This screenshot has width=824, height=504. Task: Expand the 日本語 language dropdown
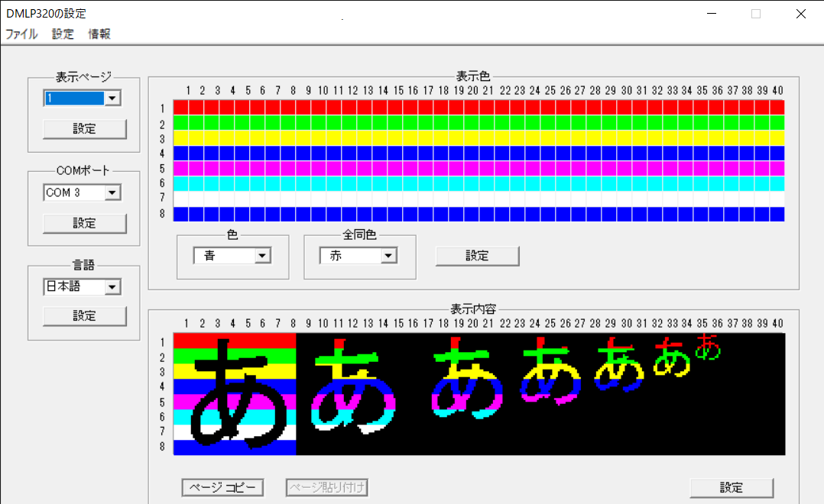pyautogui.click(x=112, y=287)
